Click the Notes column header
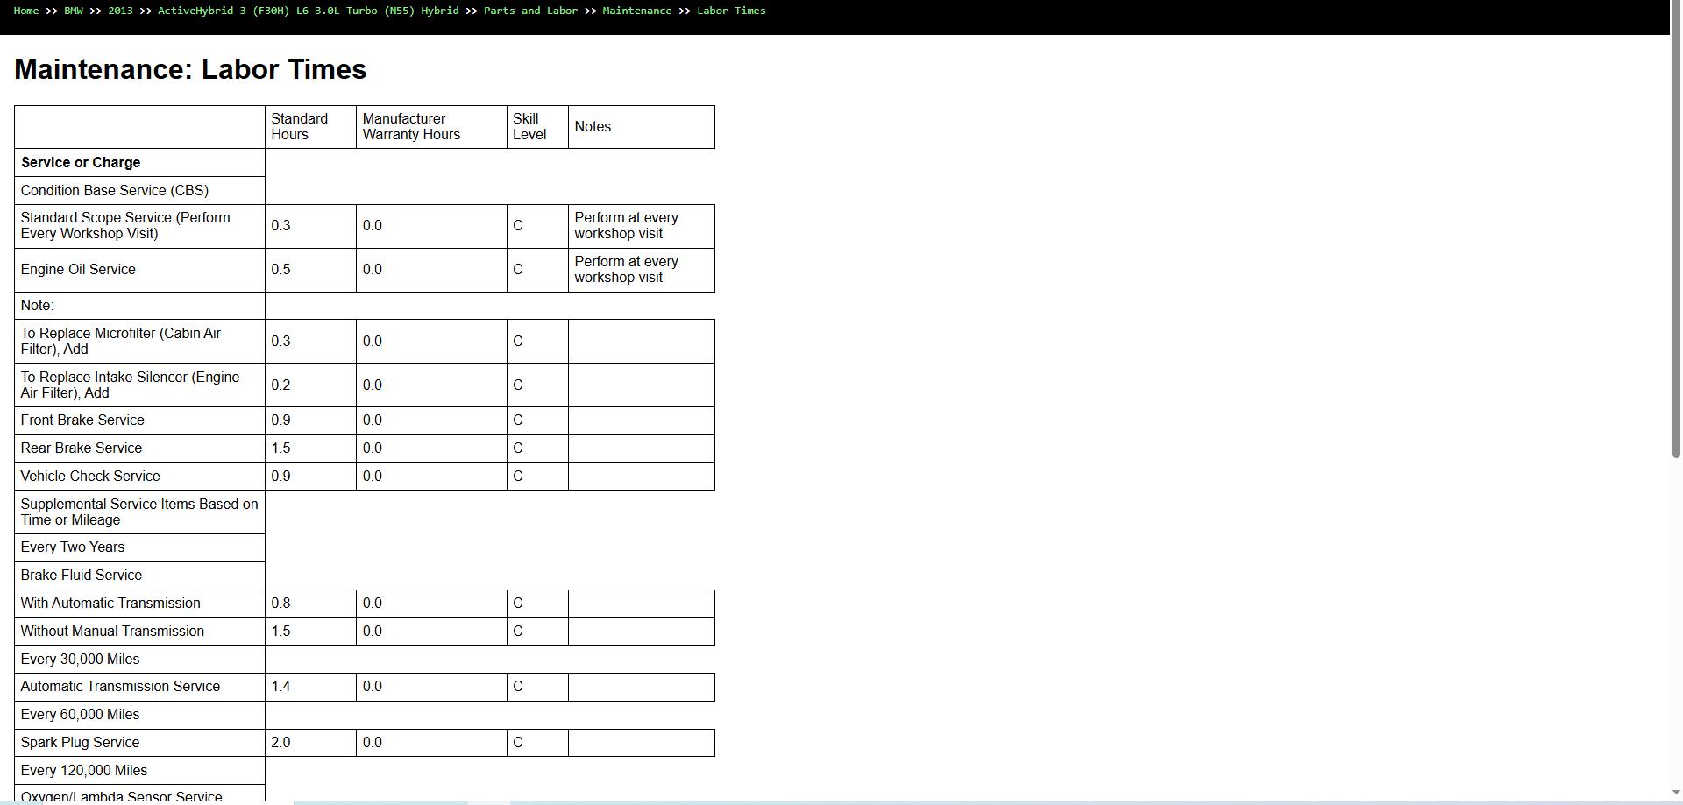The image size is (1683, 805). 642,127
